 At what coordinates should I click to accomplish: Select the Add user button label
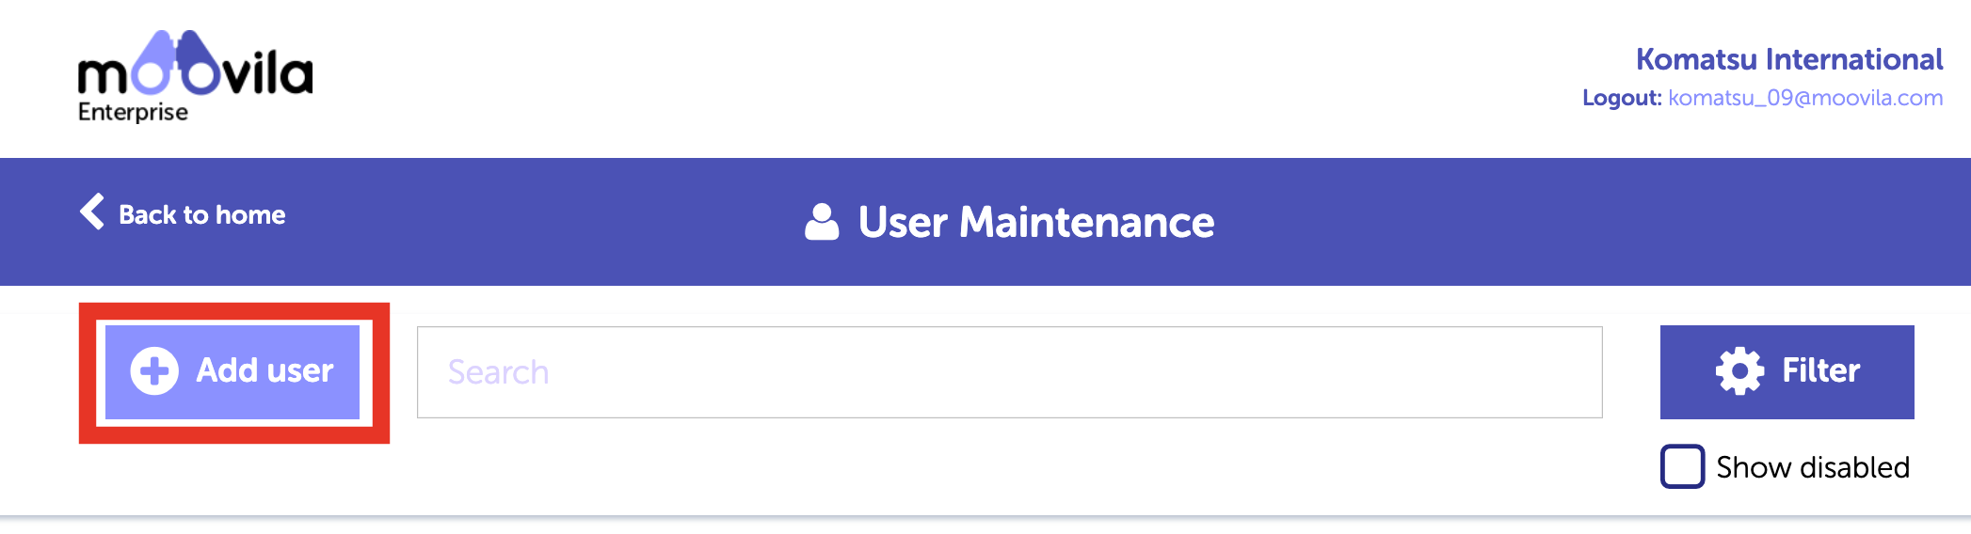coord(264,371)
